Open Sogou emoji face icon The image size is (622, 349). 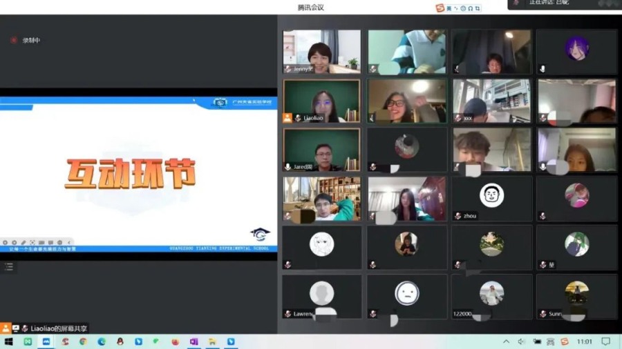point(463,8)
